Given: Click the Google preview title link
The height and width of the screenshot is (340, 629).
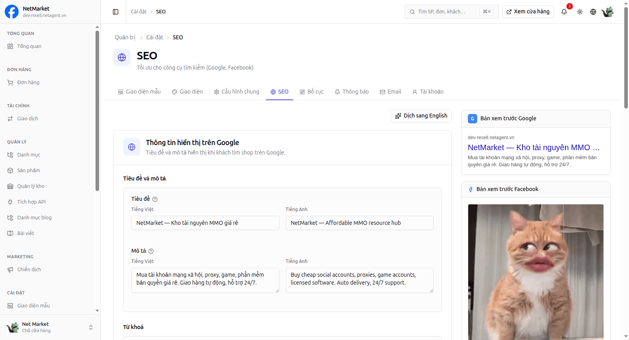Looking at the screenshot, I should (x=533, y=147).
